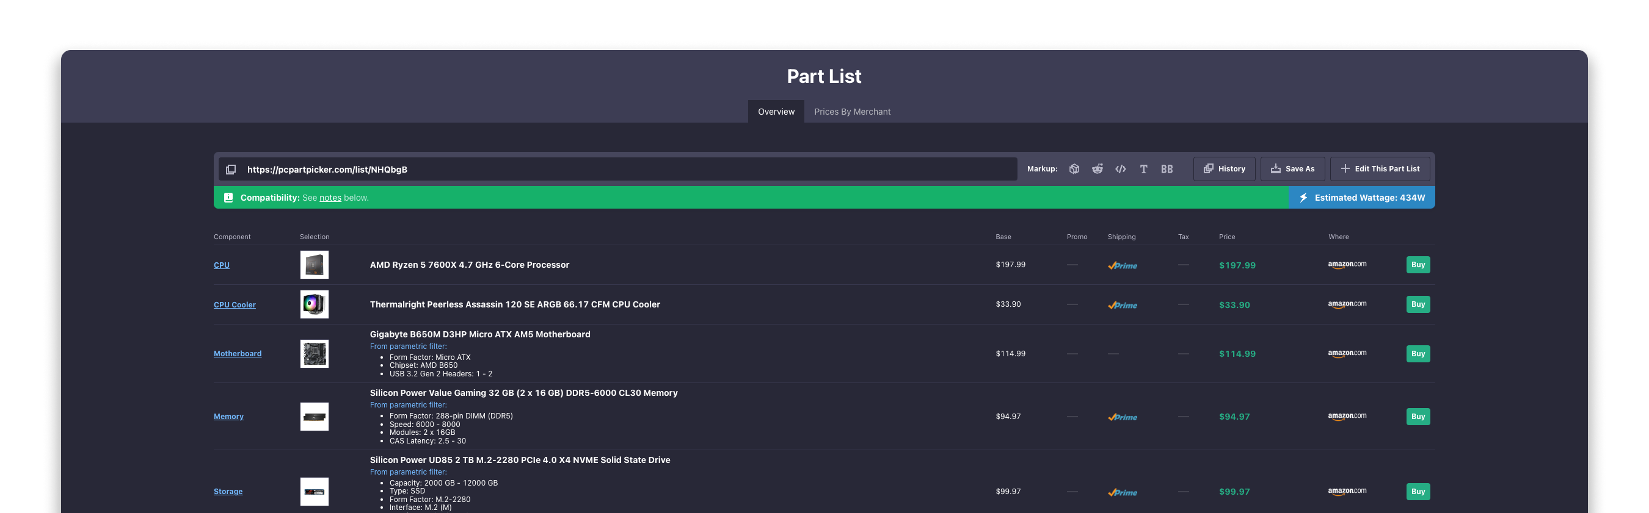
Task: Select the PCPartPicker markup icon
Action: [1074, 169]
